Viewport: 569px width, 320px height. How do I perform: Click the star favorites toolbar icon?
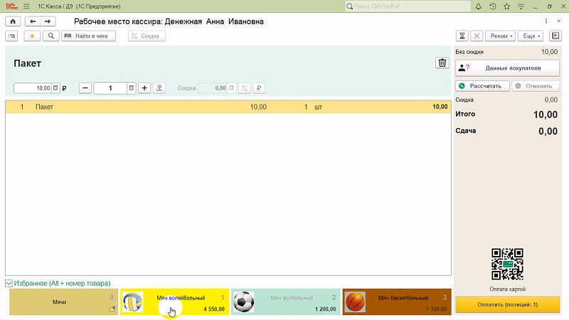[32, 36]
